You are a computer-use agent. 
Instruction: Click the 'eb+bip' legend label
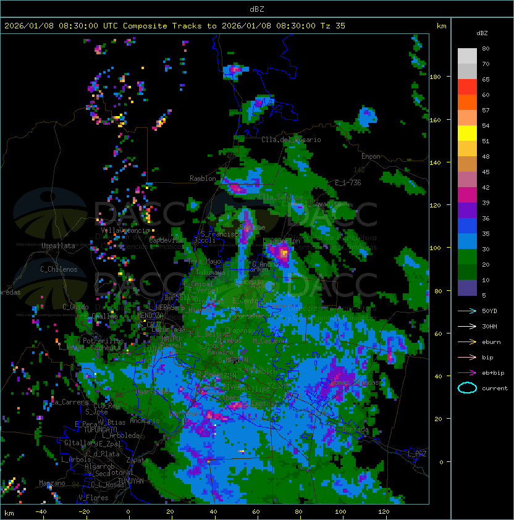tap(493, 373)
